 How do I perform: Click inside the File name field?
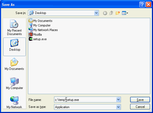coord(85,100)
